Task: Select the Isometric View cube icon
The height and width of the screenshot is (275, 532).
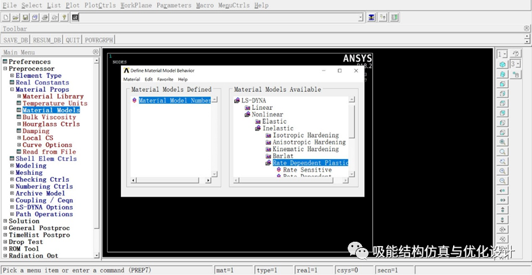Action: 502,65
